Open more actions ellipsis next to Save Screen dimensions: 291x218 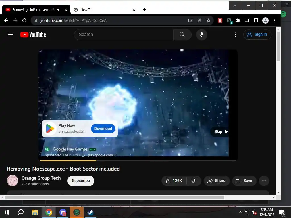264,181
